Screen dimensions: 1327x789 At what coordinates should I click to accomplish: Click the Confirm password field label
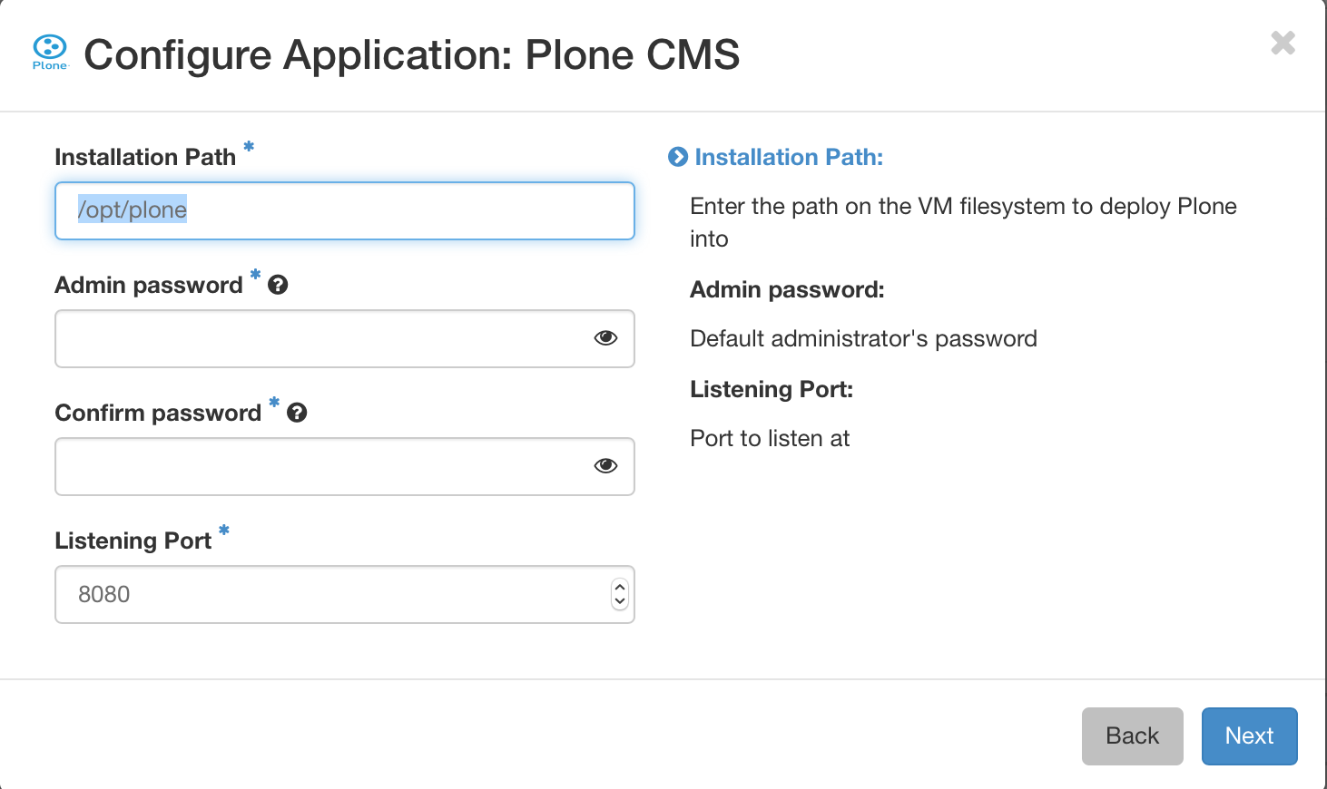[x=158, y=413]
